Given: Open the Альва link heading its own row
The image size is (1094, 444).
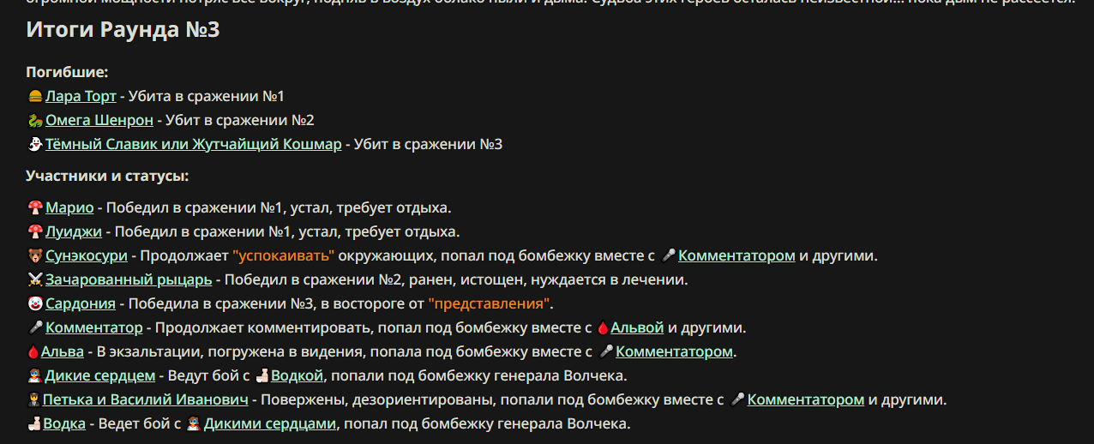Looking at the screenshot, I should pos(63,351).
